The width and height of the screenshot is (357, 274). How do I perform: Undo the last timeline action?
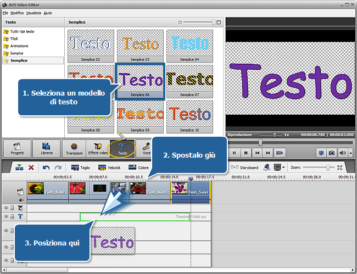tap(46, 167)
